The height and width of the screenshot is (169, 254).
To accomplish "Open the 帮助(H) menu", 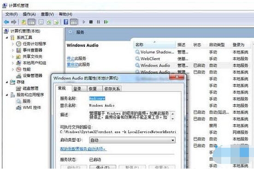I will tap(65, 14).
